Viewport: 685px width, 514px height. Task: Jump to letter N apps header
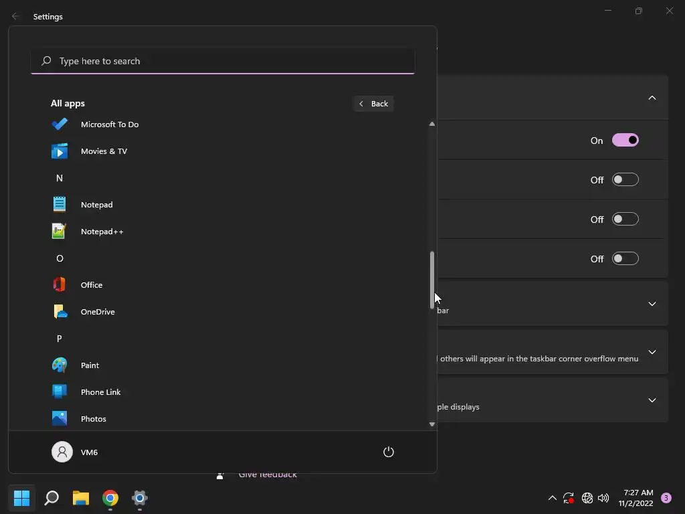click(x=60, y=178)
